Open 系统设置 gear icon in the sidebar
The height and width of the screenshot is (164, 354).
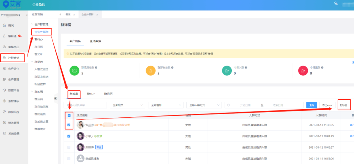tap(4, 133)
